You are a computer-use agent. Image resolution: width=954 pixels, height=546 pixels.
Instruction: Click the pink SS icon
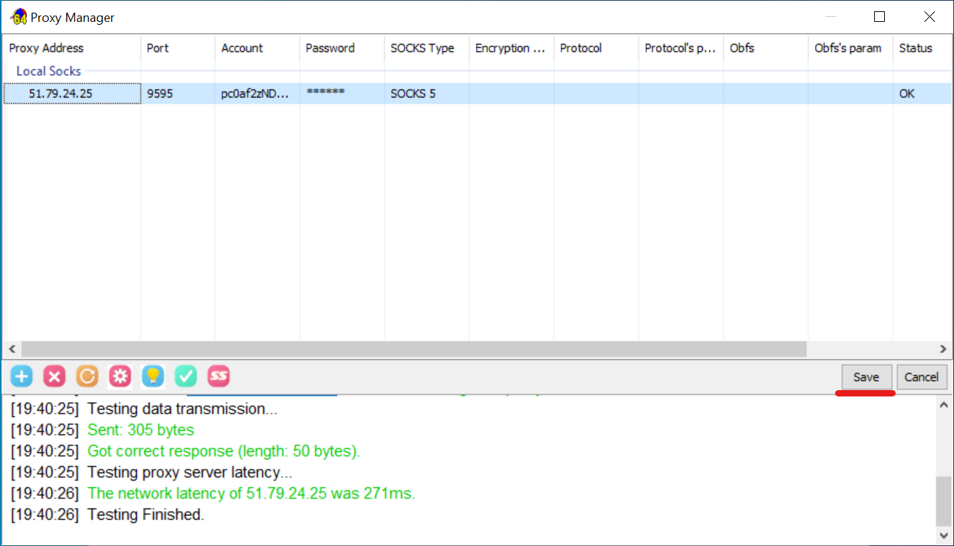219,377
